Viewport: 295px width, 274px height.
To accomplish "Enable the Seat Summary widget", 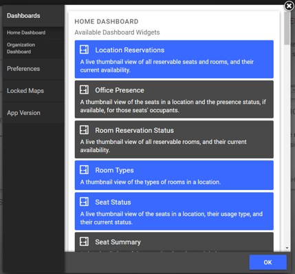I will click(174, 242).
